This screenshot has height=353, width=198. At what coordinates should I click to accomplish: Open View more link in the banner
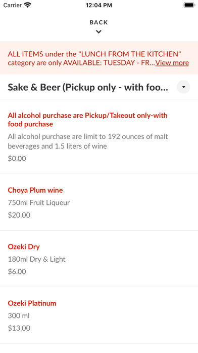[172, 62]
